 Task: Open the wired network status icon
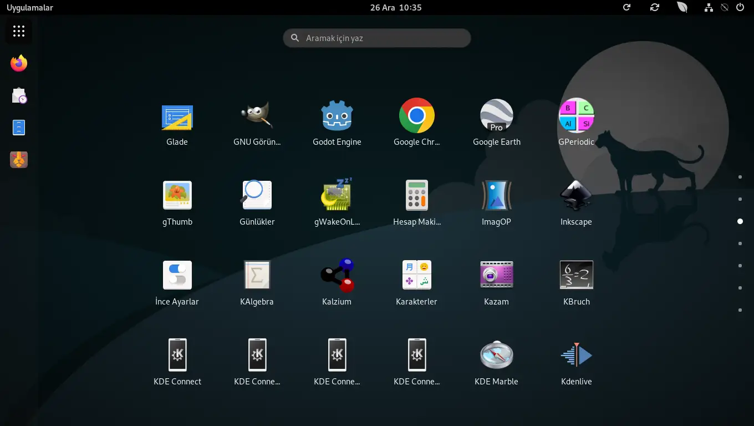click(x=709, y=7)
